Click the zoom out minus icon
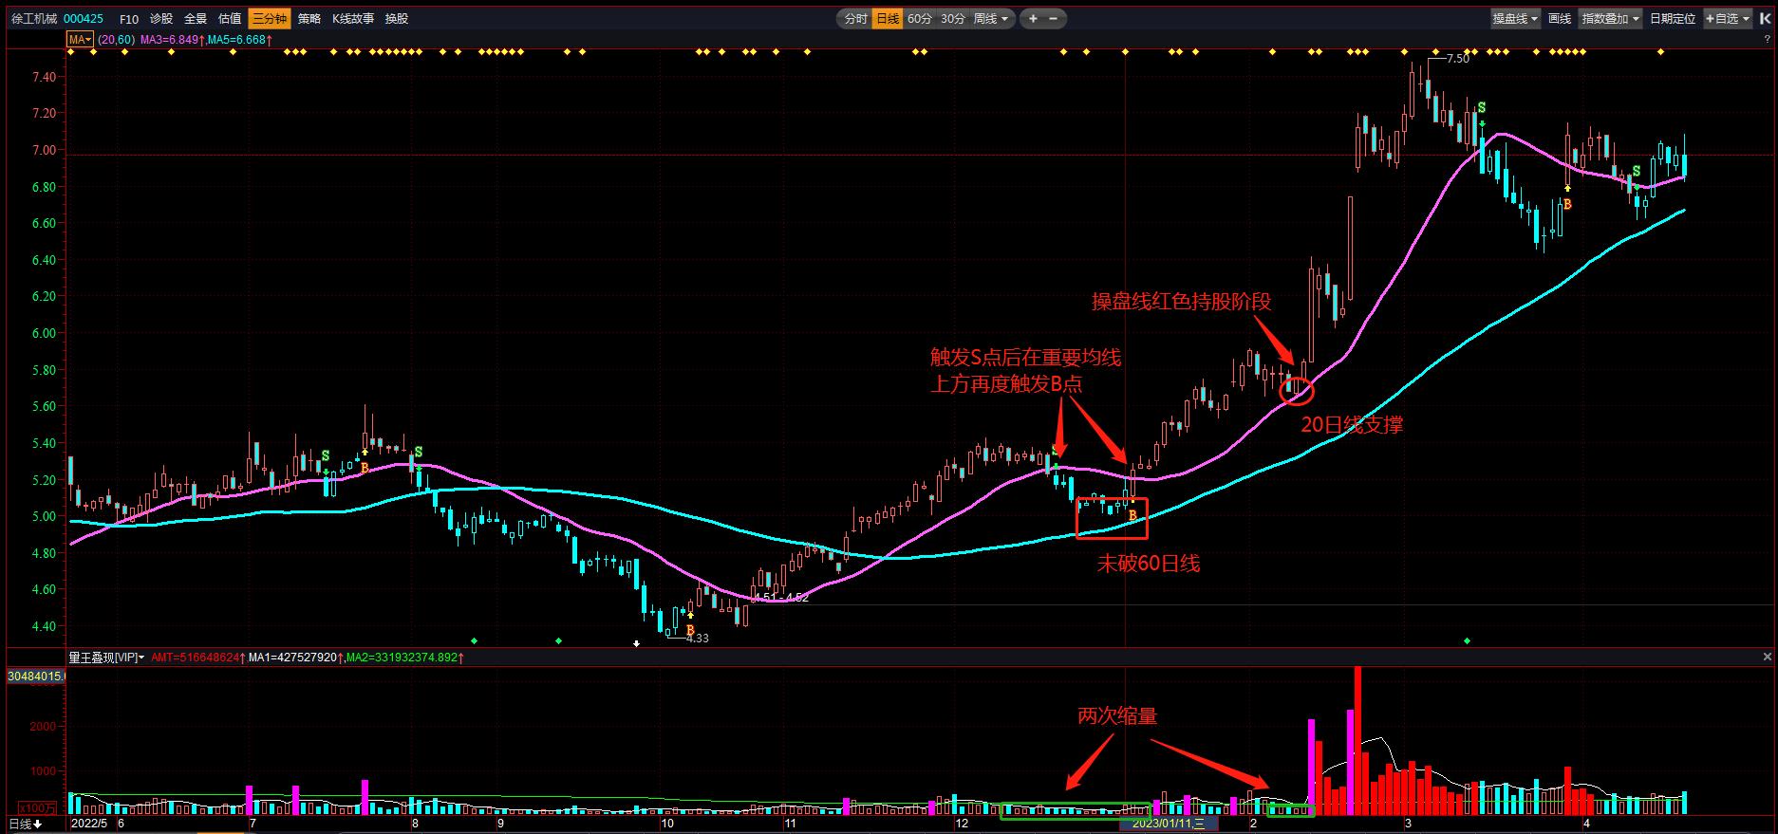The height and width of the screenshot is (834, 1778). click(x=1055, y=18)
